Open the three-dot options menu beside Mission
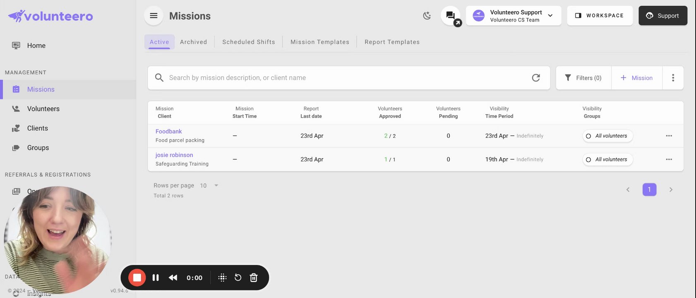The height and width of the screenshot is (298, 696). (673, 78)
